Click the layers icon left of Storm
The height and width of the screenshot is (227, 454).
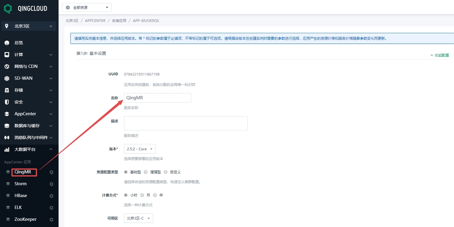8,184
